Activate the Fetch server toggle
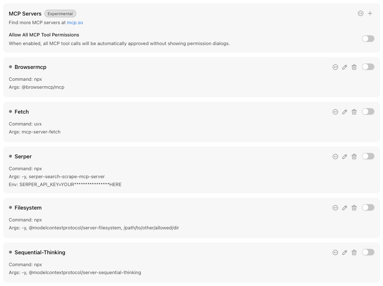Image resolution: width=383 pixels, height=286 pixels. coord(368,111)
